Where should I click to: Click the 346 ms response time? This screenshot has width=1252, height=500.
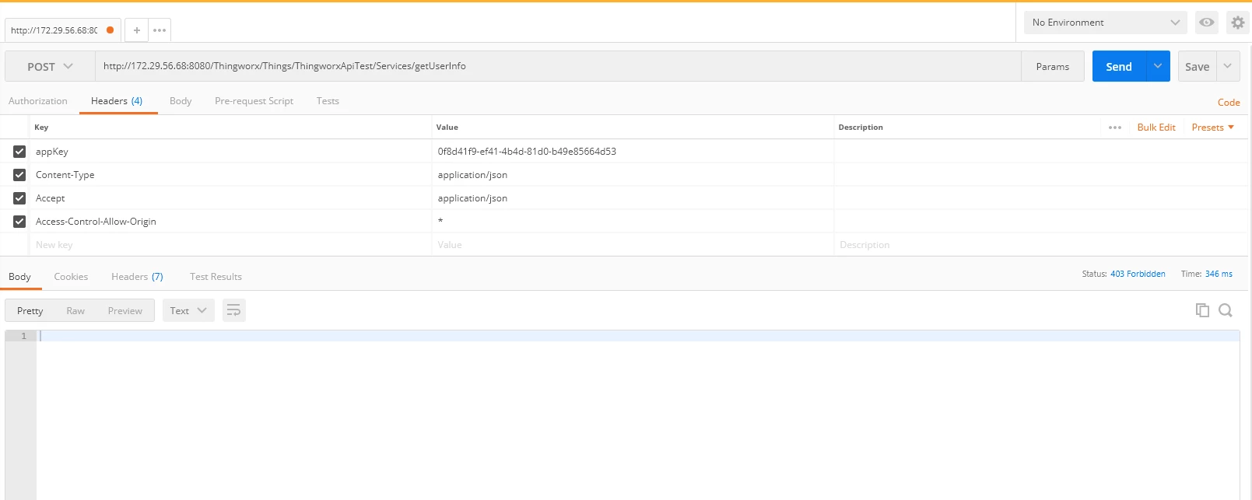pyautogui.click(x=1219, y=274)
